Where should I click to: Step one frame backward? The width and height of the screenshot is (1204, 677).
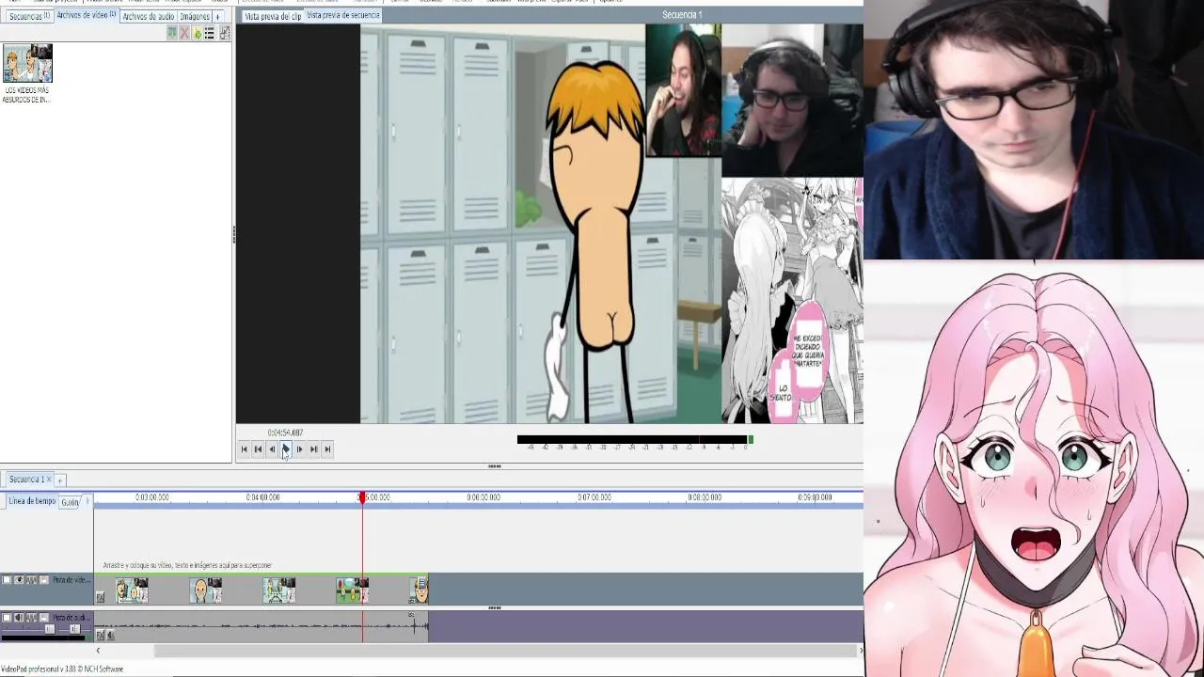coord(272,449)
